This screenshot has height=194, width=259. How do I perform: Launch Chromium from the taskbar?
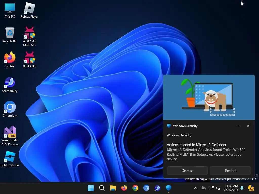point(146,188)
